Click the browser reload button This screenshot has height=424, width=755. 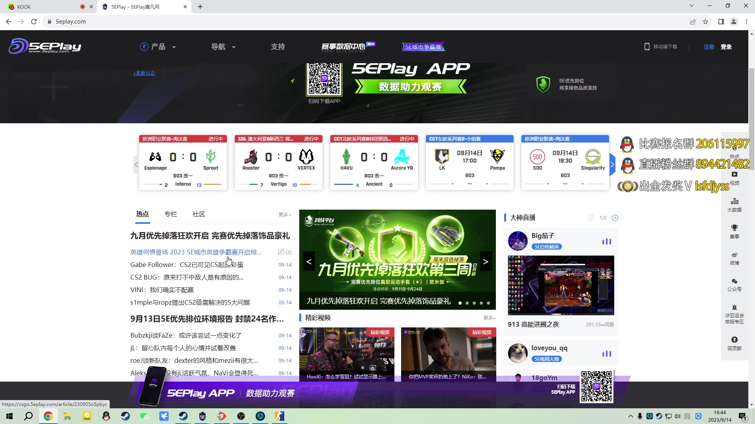pos(34,22)
